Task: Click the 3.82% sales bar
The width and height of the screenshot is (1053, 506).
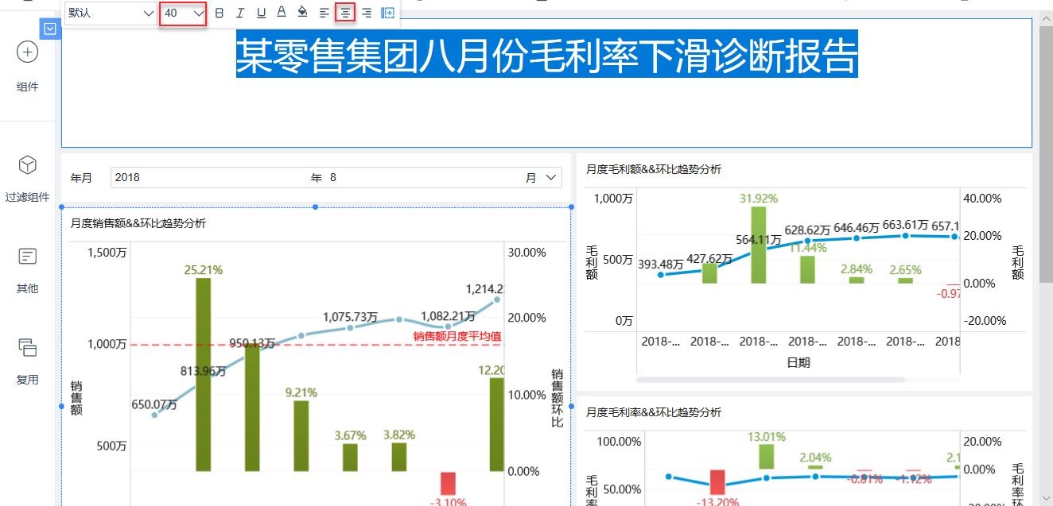Action: click(398, 457)
